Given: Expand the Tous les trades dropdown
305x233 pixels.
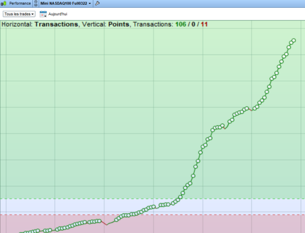Looking at the screenshot, I should (x=19, y=14).
